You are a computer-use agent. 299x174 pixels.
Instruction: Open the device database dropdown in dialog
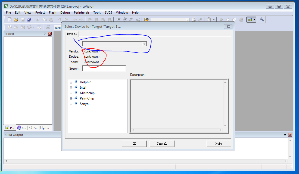tap(144, 44)
